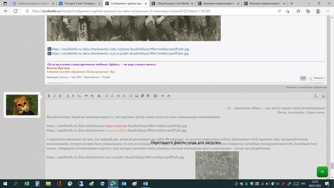Toggle italic formatting in editor

(55, 96)
